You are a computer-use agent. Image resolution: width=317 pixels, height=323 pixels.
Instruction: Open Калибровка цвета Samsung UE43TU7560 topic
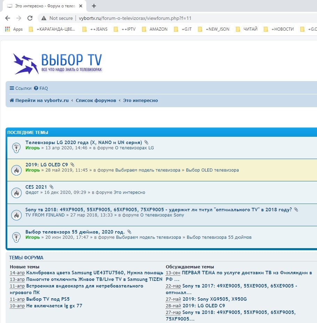pos(95,273)
